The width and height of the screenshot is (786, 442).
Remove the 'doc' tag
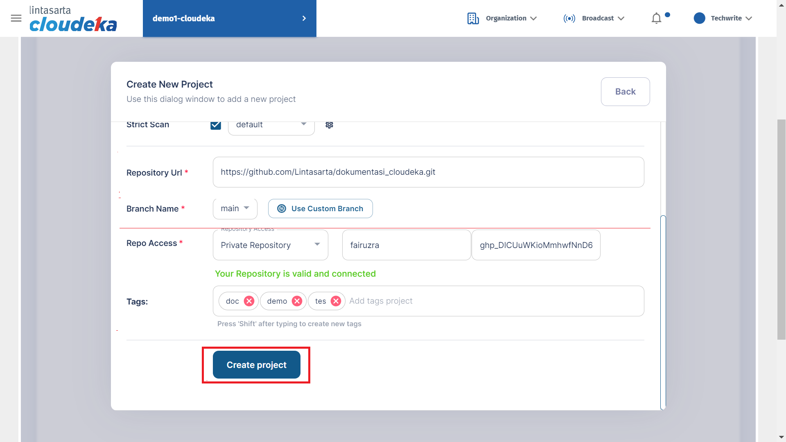(249, 301)
